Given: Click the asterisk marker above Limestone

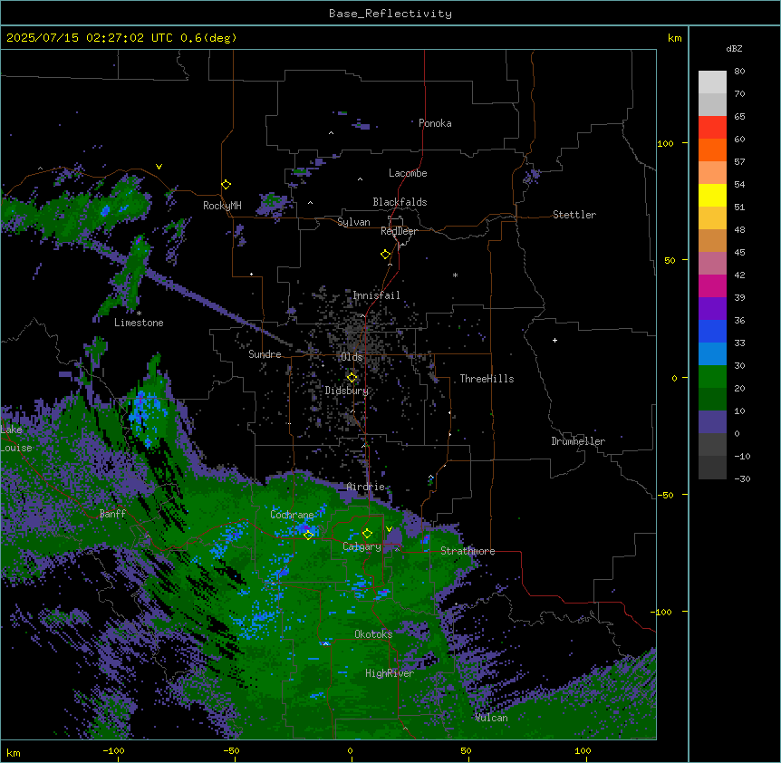Looking at the screenshot, I should 139,314.
